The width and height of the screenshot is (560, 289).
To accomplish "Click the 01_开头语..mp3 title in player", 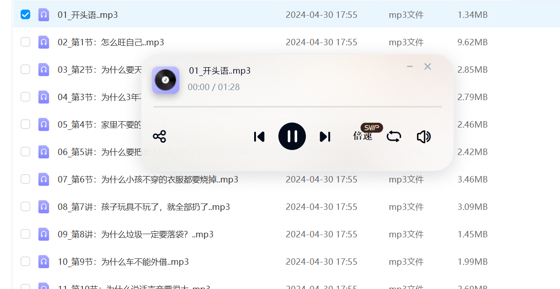I will point(220,70).
